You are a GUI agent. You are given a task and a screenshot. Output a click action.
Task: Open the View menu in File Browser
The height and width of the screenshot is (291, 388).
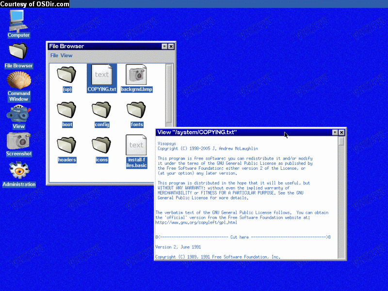click(66, 55)
